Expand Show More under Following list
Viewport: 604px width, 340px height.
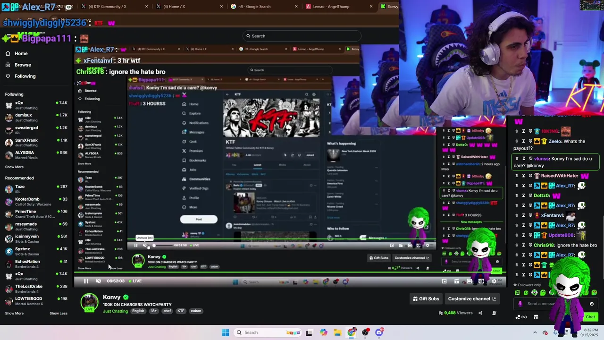tap(14, 167)
